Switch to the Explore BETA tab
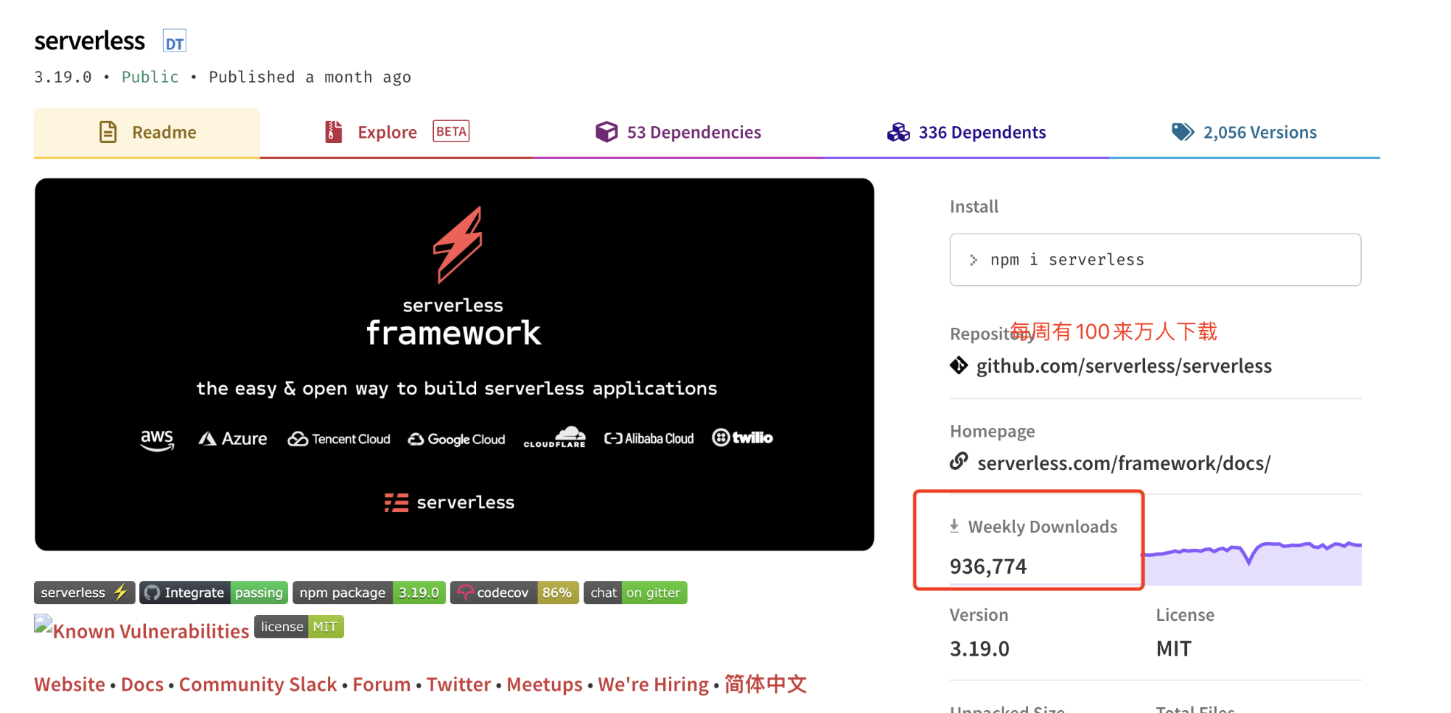Viewport: 1451px width, 713px height. coord(396,132)
